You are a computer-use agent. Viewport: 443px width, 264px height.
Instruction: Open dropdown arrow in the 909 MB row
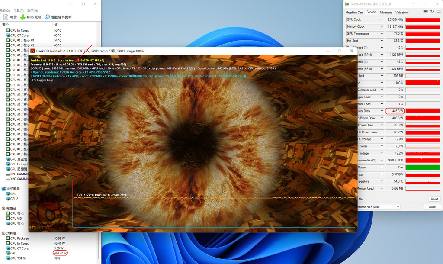[x=382, y=76]
